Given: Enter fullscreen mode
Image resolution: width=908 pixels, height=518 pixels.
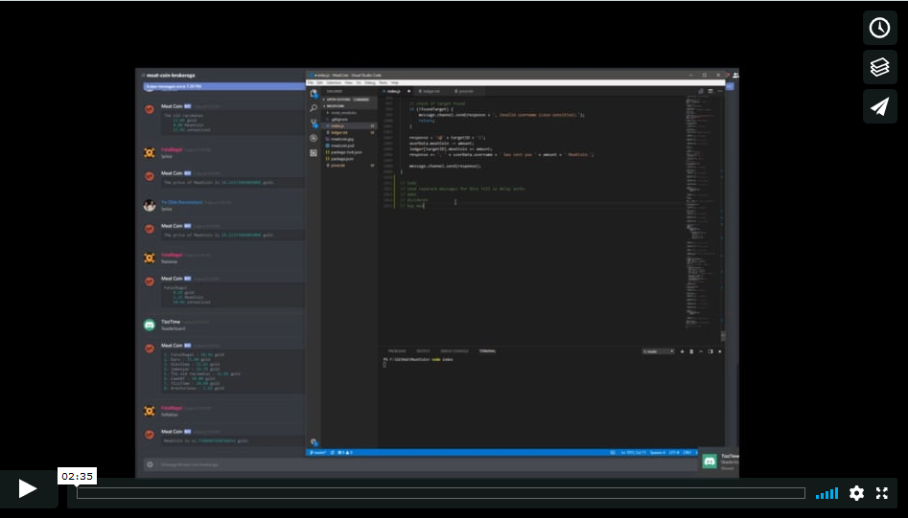Looking at the screenshot, I should (x=882, y=493).
